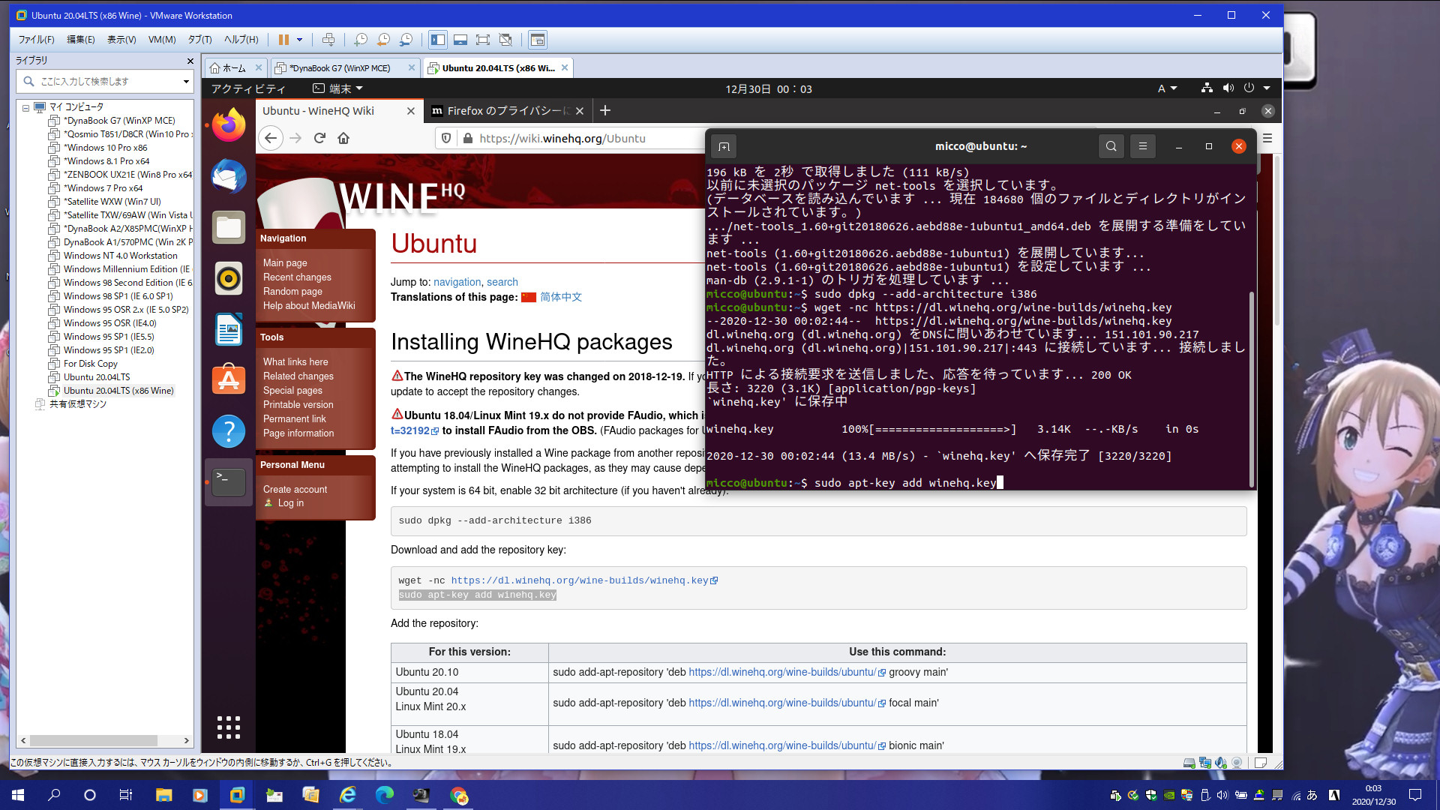Open Microsoft Edge from Windows taskbar

pyautogui.click(x=384, y=795)
